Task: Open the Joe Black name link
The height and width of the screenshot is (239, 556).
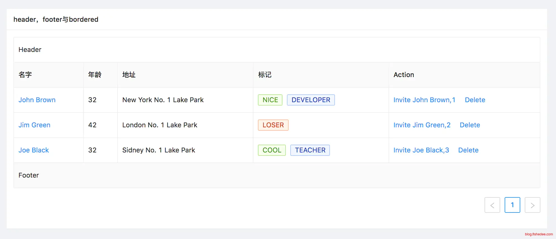Action: [x=33, y=150]
